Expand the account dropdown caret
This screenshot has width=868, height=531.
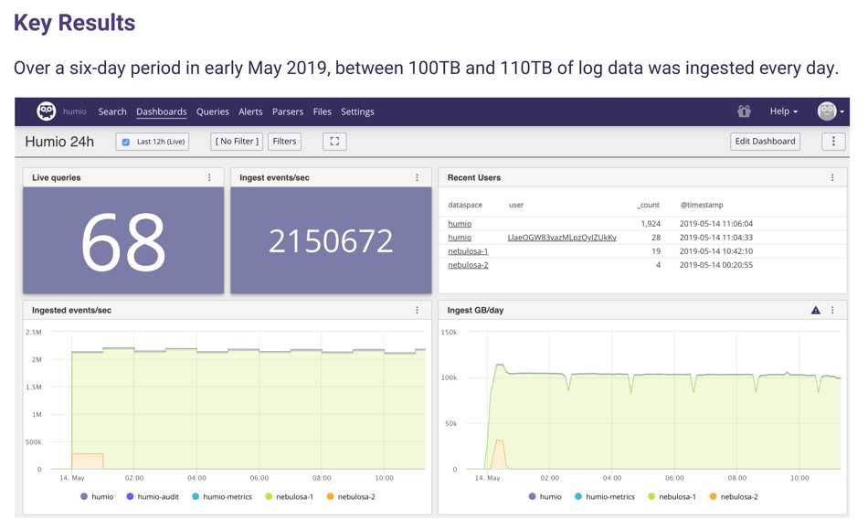(842, 112)
